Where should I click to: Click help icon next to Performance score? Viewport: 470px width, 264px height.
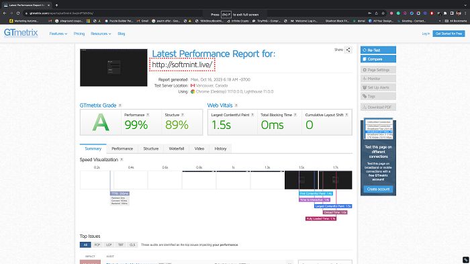tap(148, 115)
